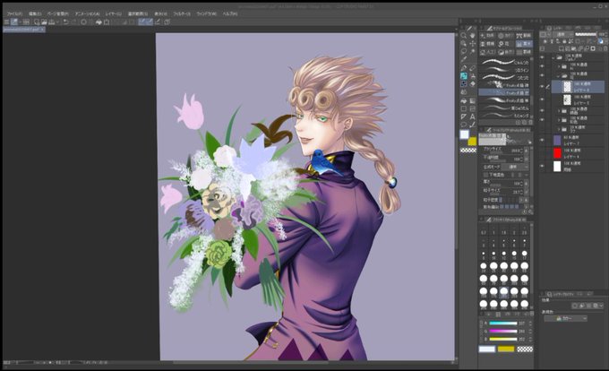Viewport: 609px width, 371px height.
Task: Toggle Snap to ruler in command bar
Action: tap(142, 22)
